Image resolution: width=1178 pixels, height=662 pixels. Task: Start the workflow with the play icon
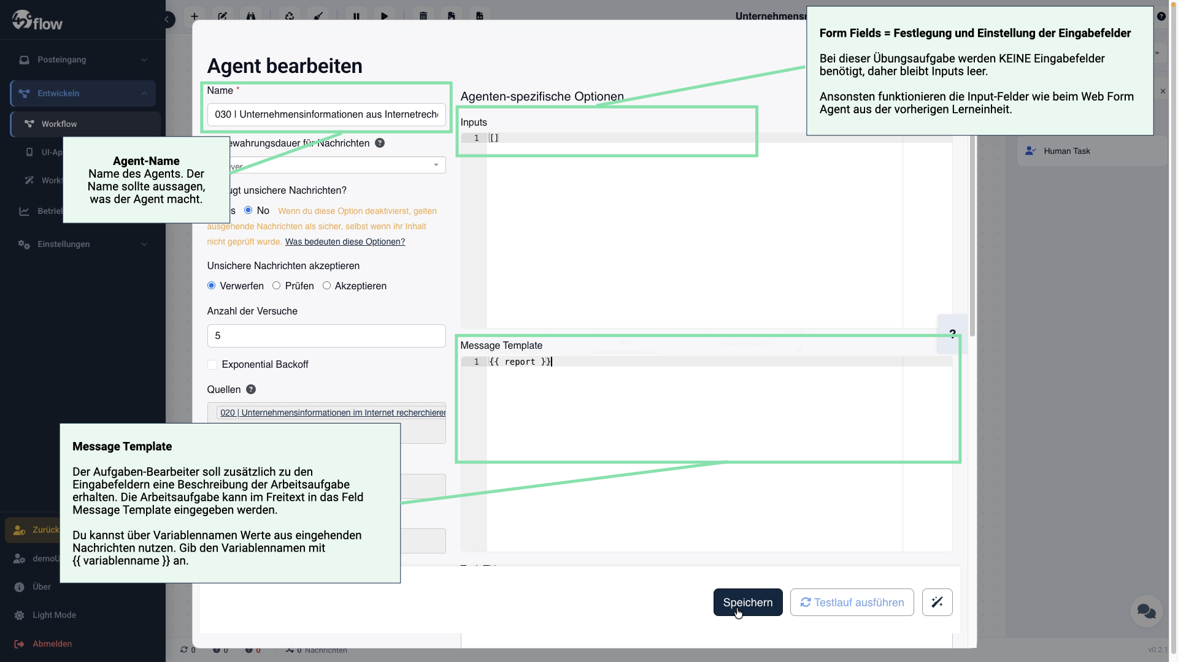click(x=385, y=17)
